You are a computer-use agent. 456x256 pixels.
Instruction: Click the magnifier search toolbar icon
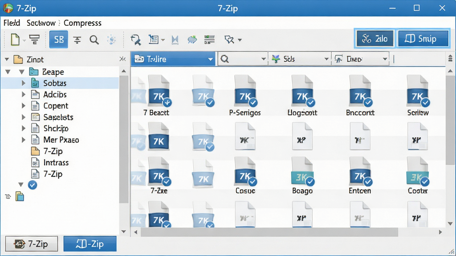click(94, 40)
